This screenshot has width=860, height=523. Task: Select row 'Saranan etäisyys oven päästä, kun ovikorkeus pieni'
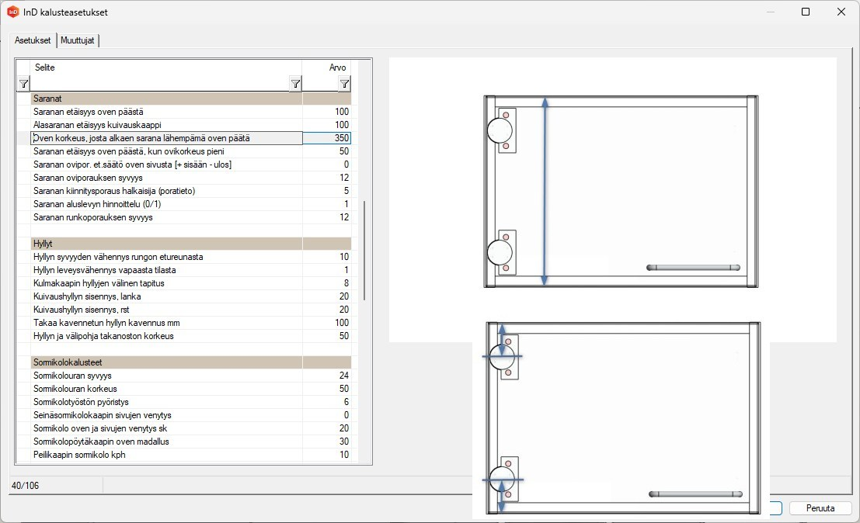(x=191, y=151)
